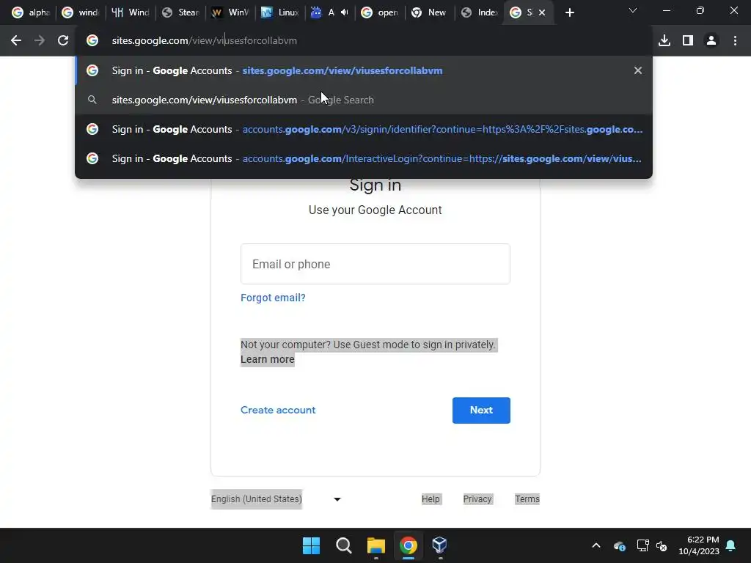Open the English (United States) language dropdown

276,499
